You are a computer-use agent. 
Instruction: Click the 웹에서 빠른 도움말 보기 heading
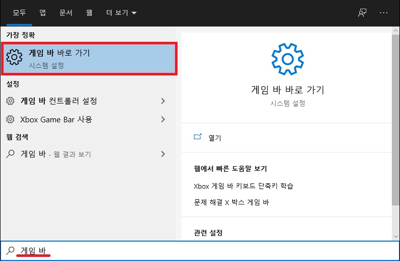click(x=231, y=168)
